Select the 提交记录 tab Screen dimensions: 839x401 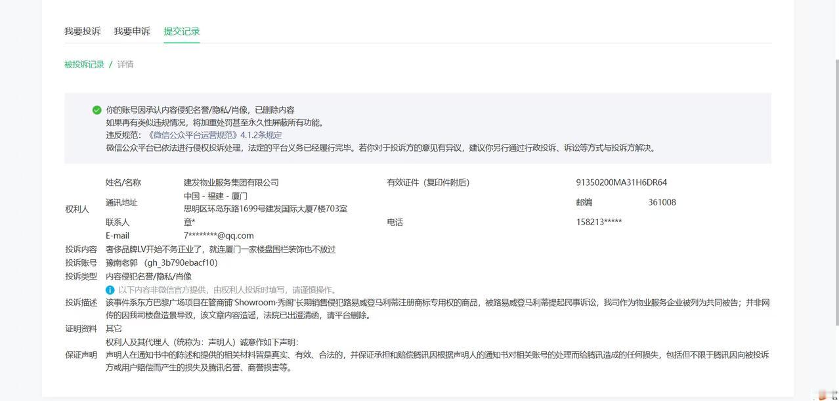pos(182,32)
